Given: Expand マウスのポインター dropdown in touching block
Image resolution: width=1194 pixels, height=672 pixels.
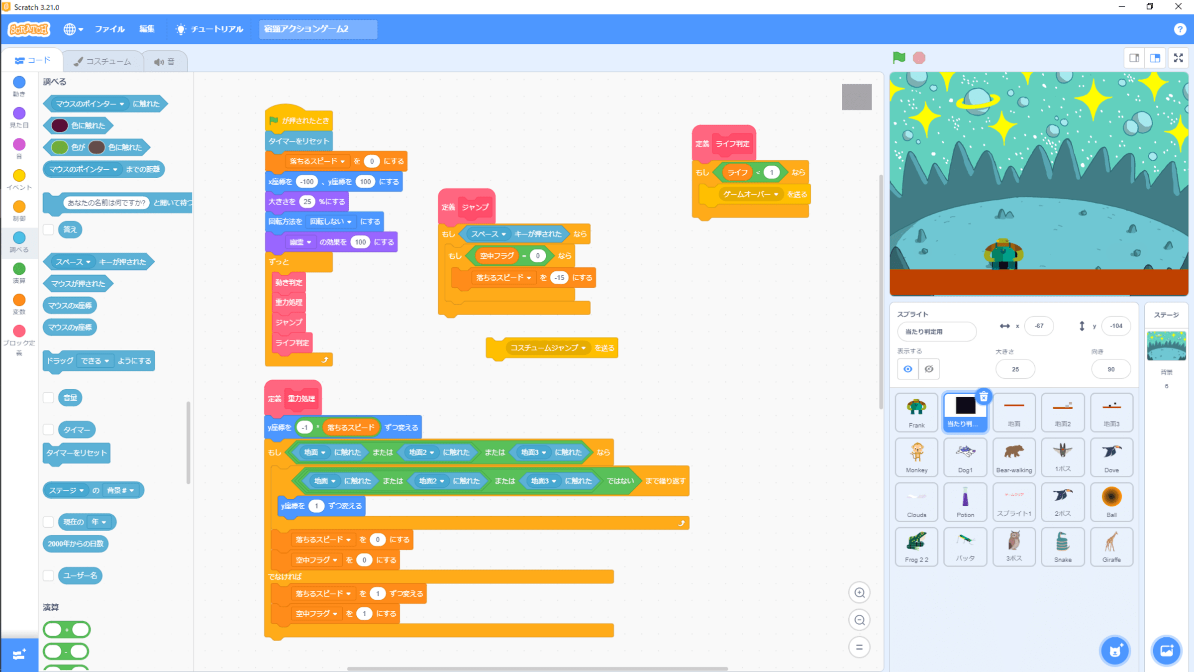Looking at the screenshot, I should pos(122,104).
